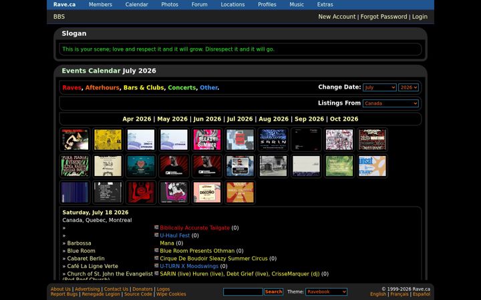Jump to Sep 2026 calendar
Screen dimensions: 481x300
[x=309, y=119]
